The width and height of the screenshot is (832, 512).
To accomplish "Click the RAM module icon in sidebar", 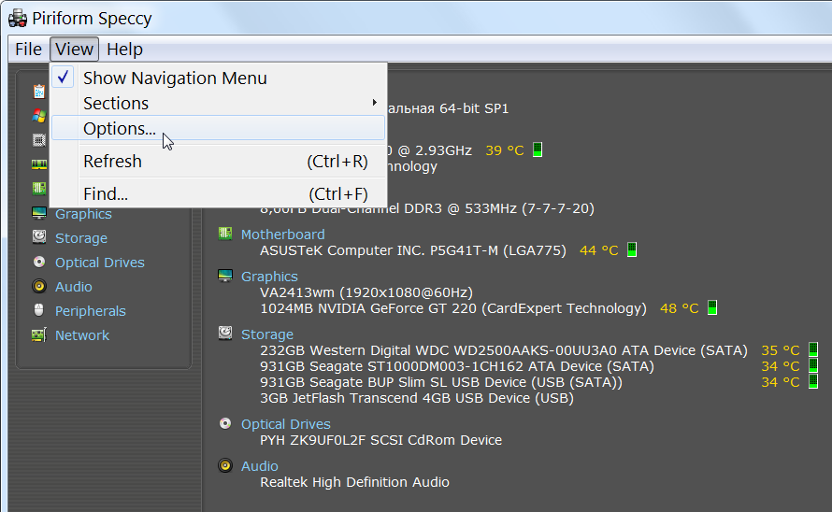I will pos(39,164).
